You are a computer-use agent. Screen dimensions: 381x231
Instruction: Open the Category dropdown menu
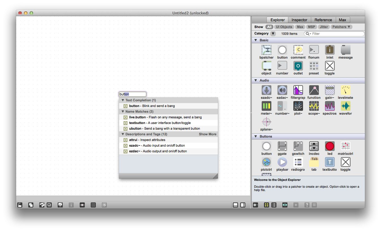[273, 33]
